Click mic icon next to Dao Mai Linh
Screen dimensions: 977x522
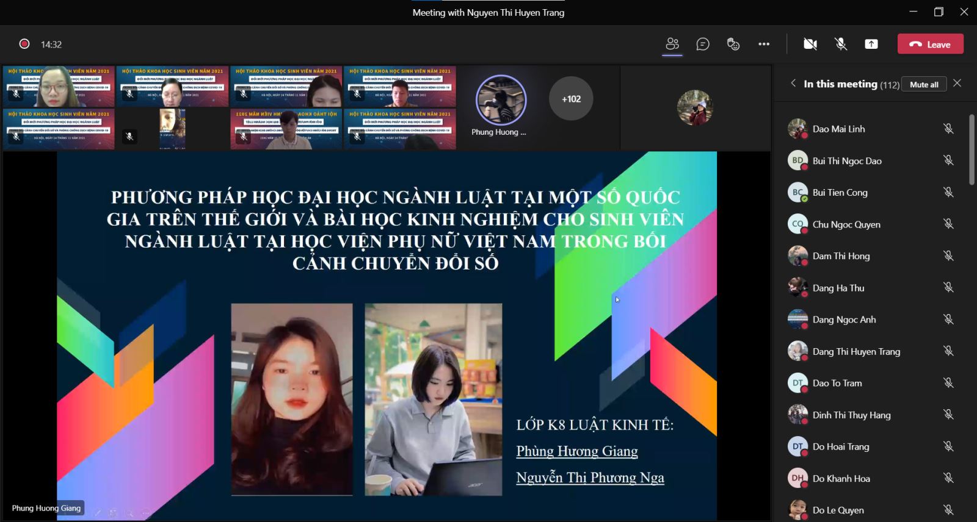948,129
